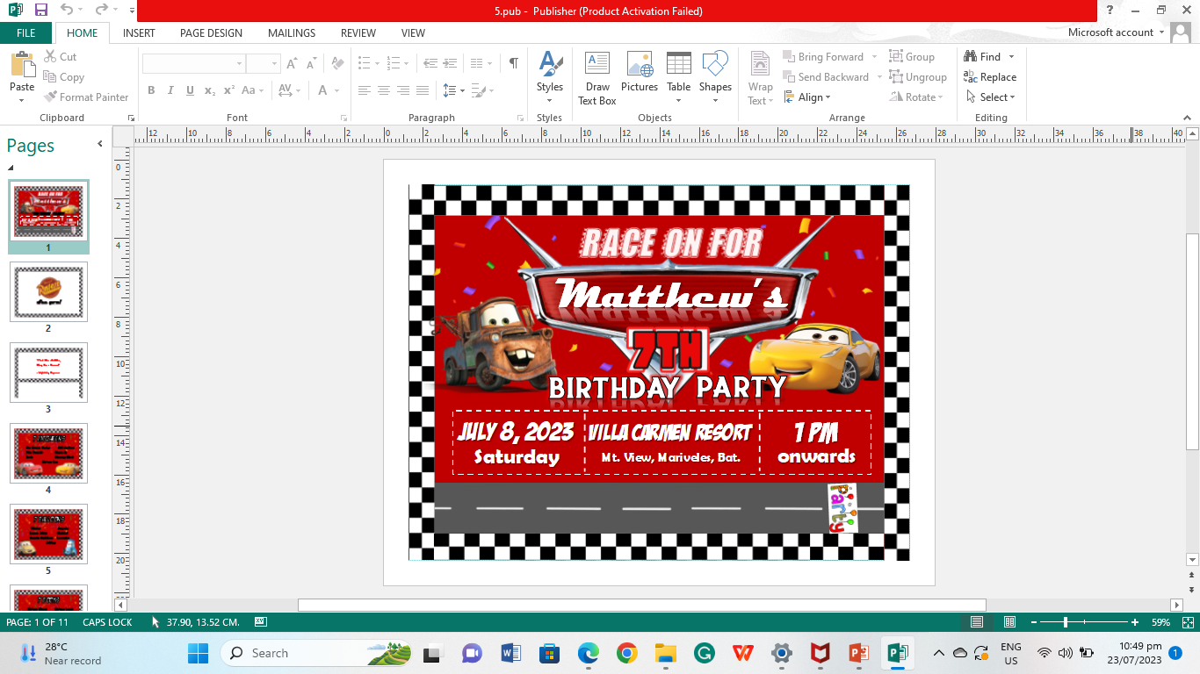Switch to the VIEW tab
Image resolution: width=1200 pixels, height=674 pixels.
413,33
